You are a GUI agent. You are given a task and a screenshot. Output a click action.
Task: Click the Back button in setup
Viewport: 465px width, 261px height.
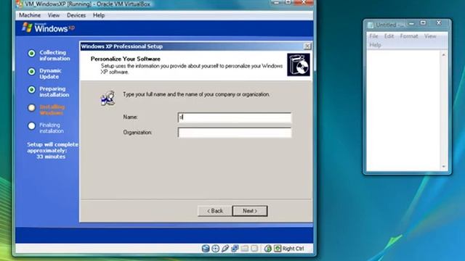[x=215, y=211]
